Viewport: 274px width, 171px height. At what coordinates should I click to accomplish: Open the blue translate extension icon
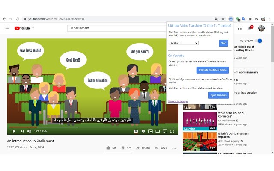[x=244, y=19]
